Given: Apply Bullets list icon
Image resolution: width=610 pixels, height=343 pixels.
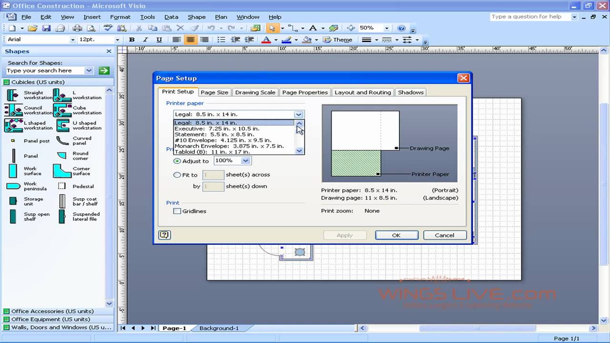Looking at the screenshot, I should [221, 40].
